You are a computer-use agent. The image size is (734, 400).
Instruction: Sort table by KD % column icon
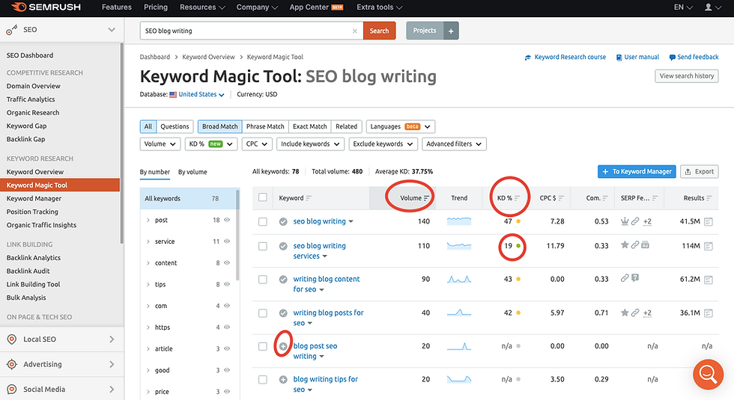coord(518,198)
